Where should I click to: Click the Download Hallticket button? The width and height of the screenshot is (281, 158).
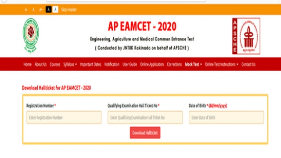tap(145, 133)
